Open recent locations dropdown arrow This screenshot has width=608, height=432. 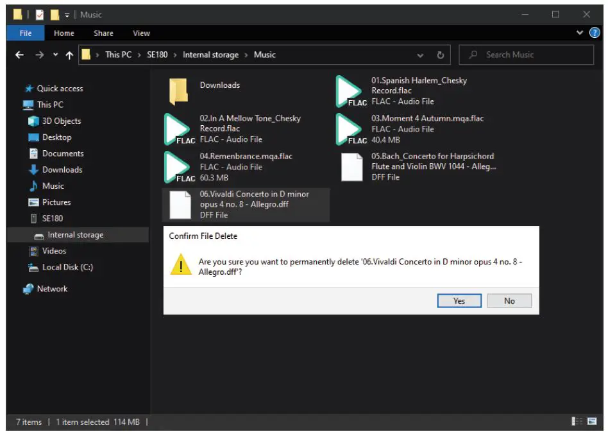[55, 55]
